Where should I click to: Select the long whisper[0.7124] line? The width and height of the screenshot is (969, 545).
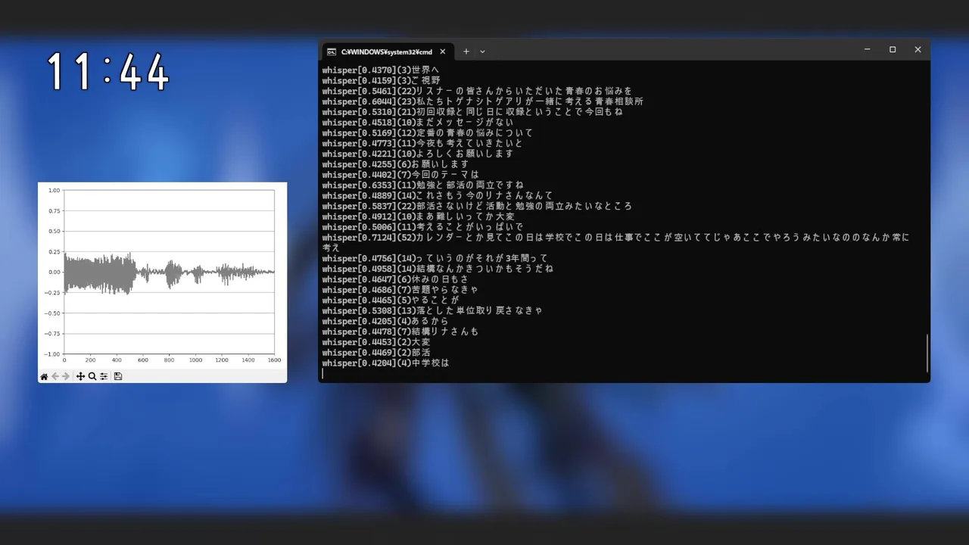(x=615, y=242)
